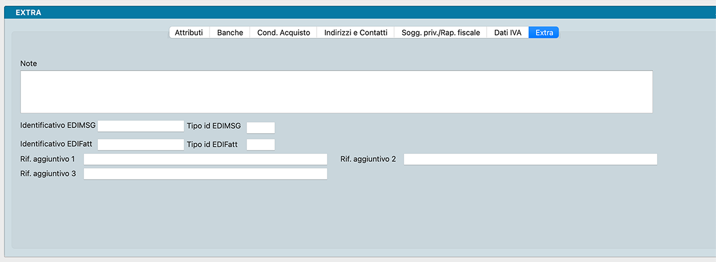Focus the Identificativo EDIFatt input field
Image resolution: width=716 pixels, height=262 pixels.
pos(140,144)
